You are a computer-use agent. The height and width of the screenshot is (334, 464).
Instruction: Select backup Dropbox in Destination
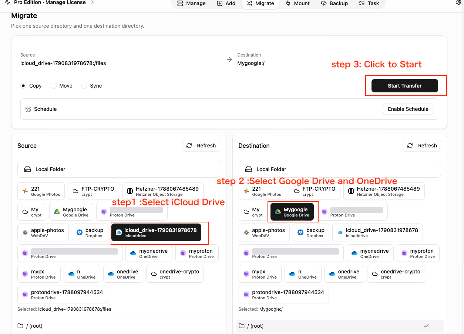tap(311, 232)
